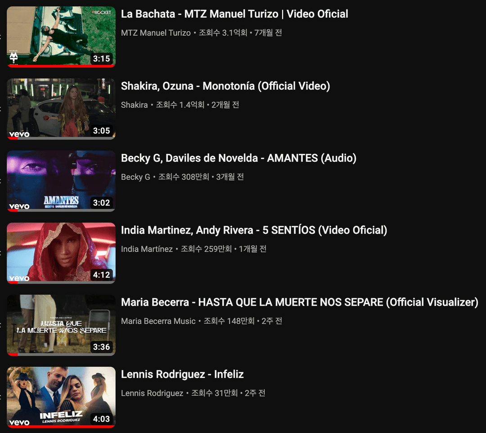Click title La Bachata - MTZ Manuel Turizo
This screenshot has width=486, height=433.
pyautogui.click(x=234, y=14)
